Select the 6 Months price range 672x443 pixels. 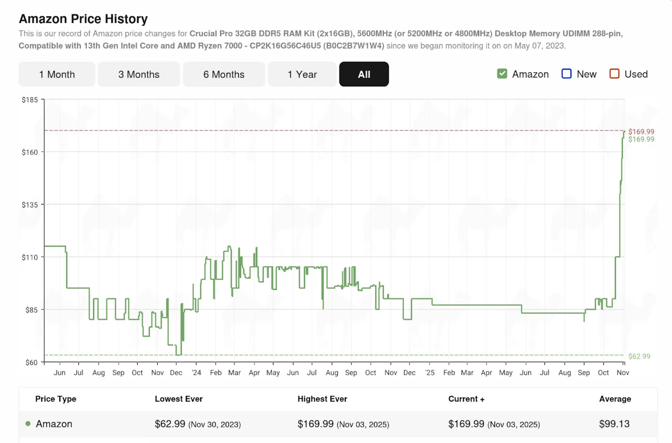[x=224, y=74]
